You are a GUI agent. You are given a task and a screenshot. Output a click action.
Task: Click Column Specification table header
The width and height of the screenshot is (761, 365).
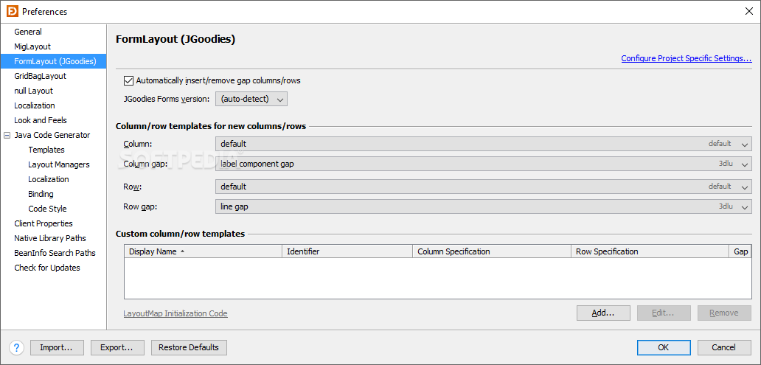coord(492,251)
